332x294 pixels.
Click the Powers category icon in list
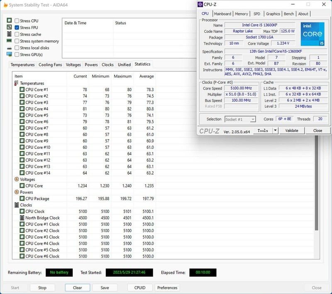[17, 192]
